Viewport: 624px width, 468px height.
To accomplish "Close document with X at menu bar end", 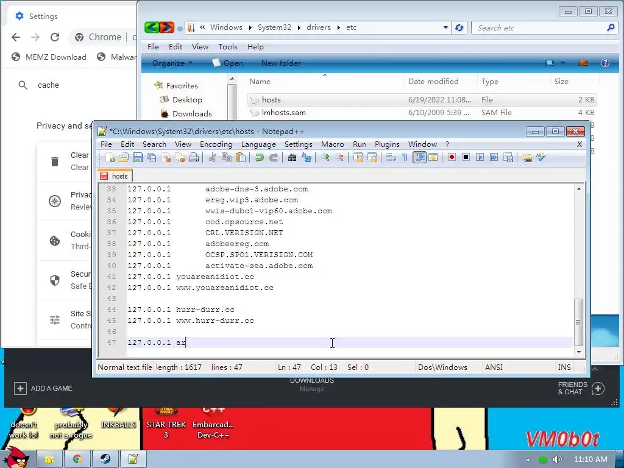I will [580, 144].
